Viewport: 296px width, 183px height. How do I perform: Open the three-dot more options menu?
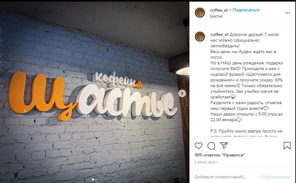pyautogui.click(x=287, y=13)
